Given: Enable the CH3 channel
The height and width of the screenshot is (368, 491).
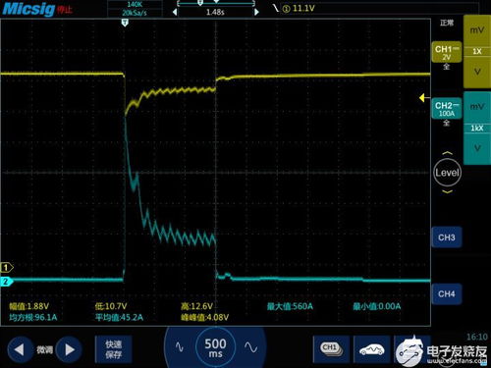Looking at the screenshot, I should 447,237.
